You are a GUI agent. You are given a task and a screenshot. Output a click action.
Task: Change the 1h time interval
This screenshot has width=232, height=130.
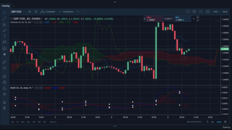click(30, 12)
